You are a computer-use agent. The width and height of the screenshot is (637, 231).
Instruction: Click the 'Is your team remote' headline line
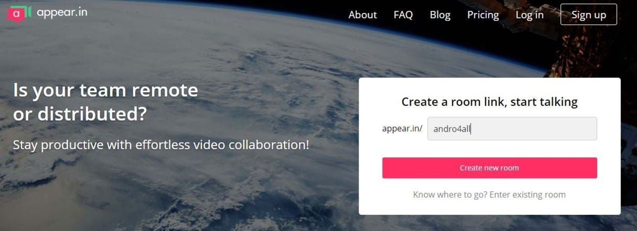(106, 91)
